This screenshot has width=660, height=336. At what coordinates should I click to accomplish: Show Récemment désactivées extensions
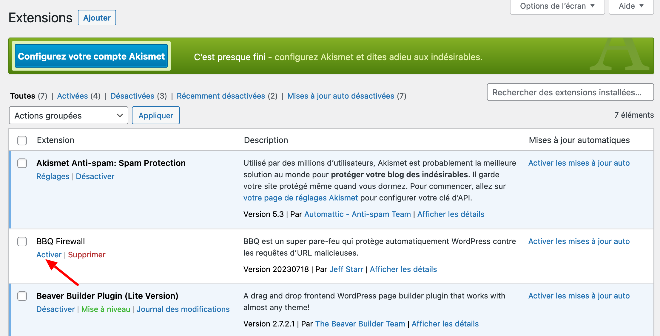(x=221, y=96)
